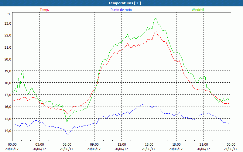Click the 22,0 y-axis value

point(8,35)
